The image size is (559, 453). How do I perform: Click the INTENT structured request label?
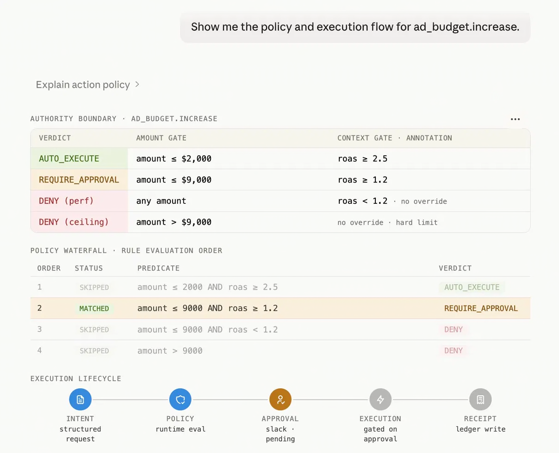(81, 429)
